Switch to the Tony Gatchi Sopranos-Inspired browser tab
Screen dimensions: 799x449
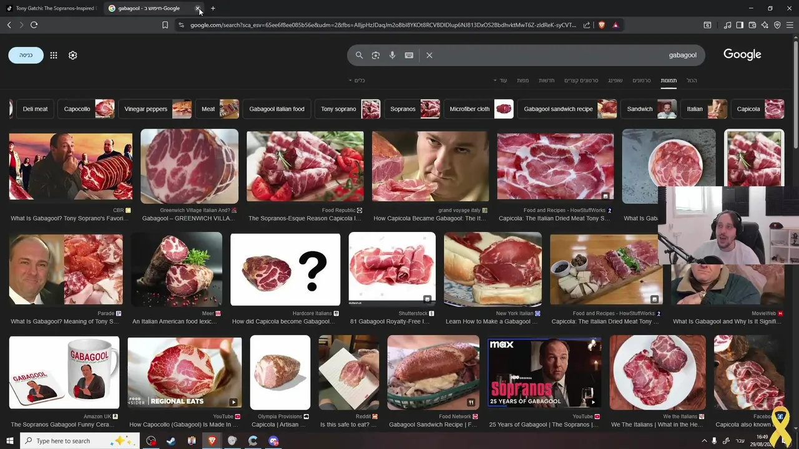[x=51, y=8]
